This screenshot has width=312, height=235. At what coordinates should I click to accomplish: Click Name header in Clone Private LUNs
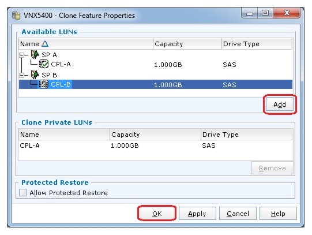[x=64, y=135]
